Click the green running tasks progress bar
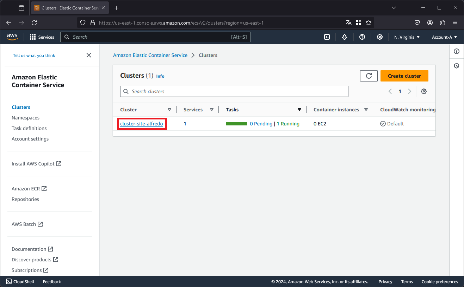The width and height of the screenshot is (464, 287). (236, 124)
